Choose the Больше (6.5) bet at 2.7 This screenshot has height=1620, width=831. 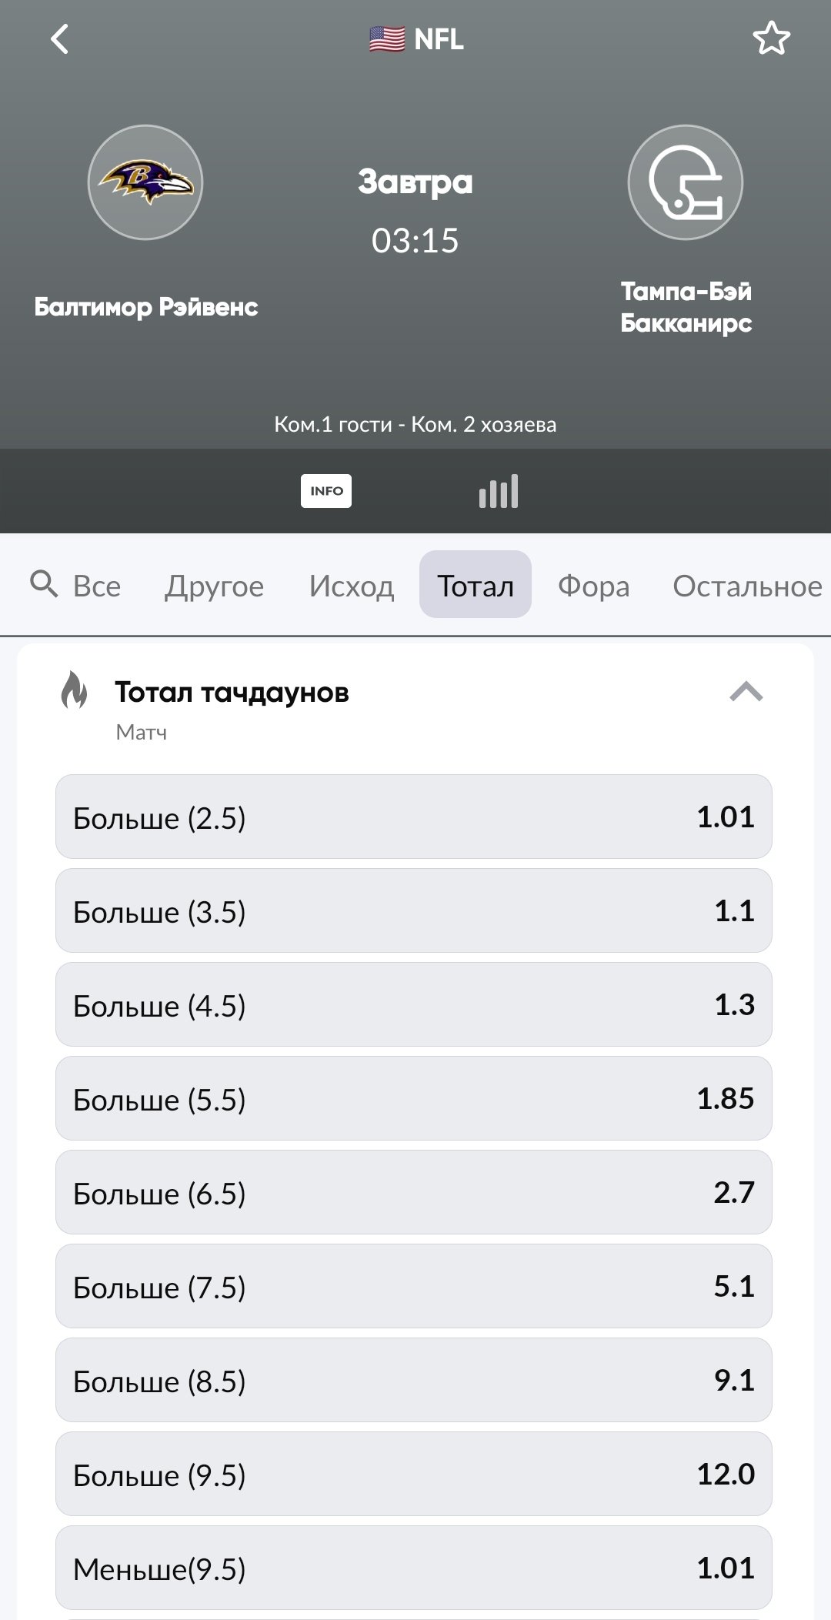point(414,1192)
